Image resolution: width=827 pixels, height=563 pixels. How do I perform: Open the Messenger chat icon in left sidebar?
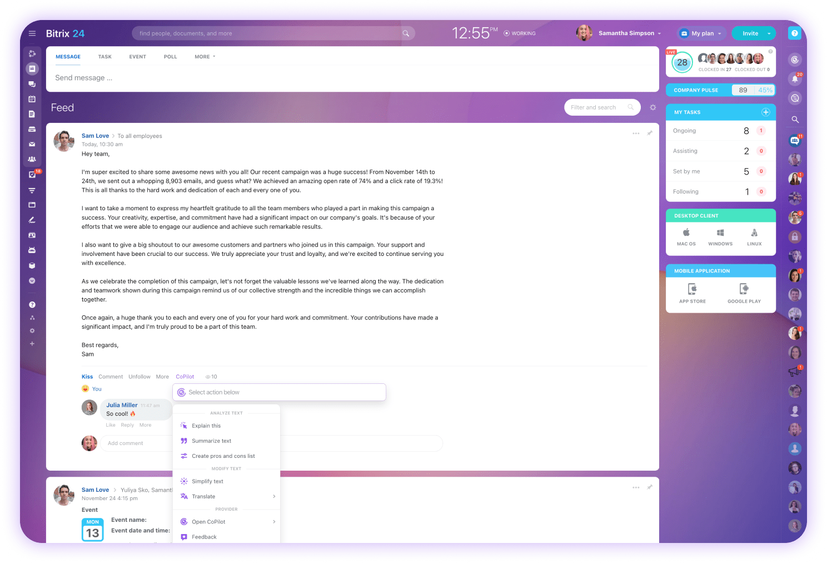32,84
